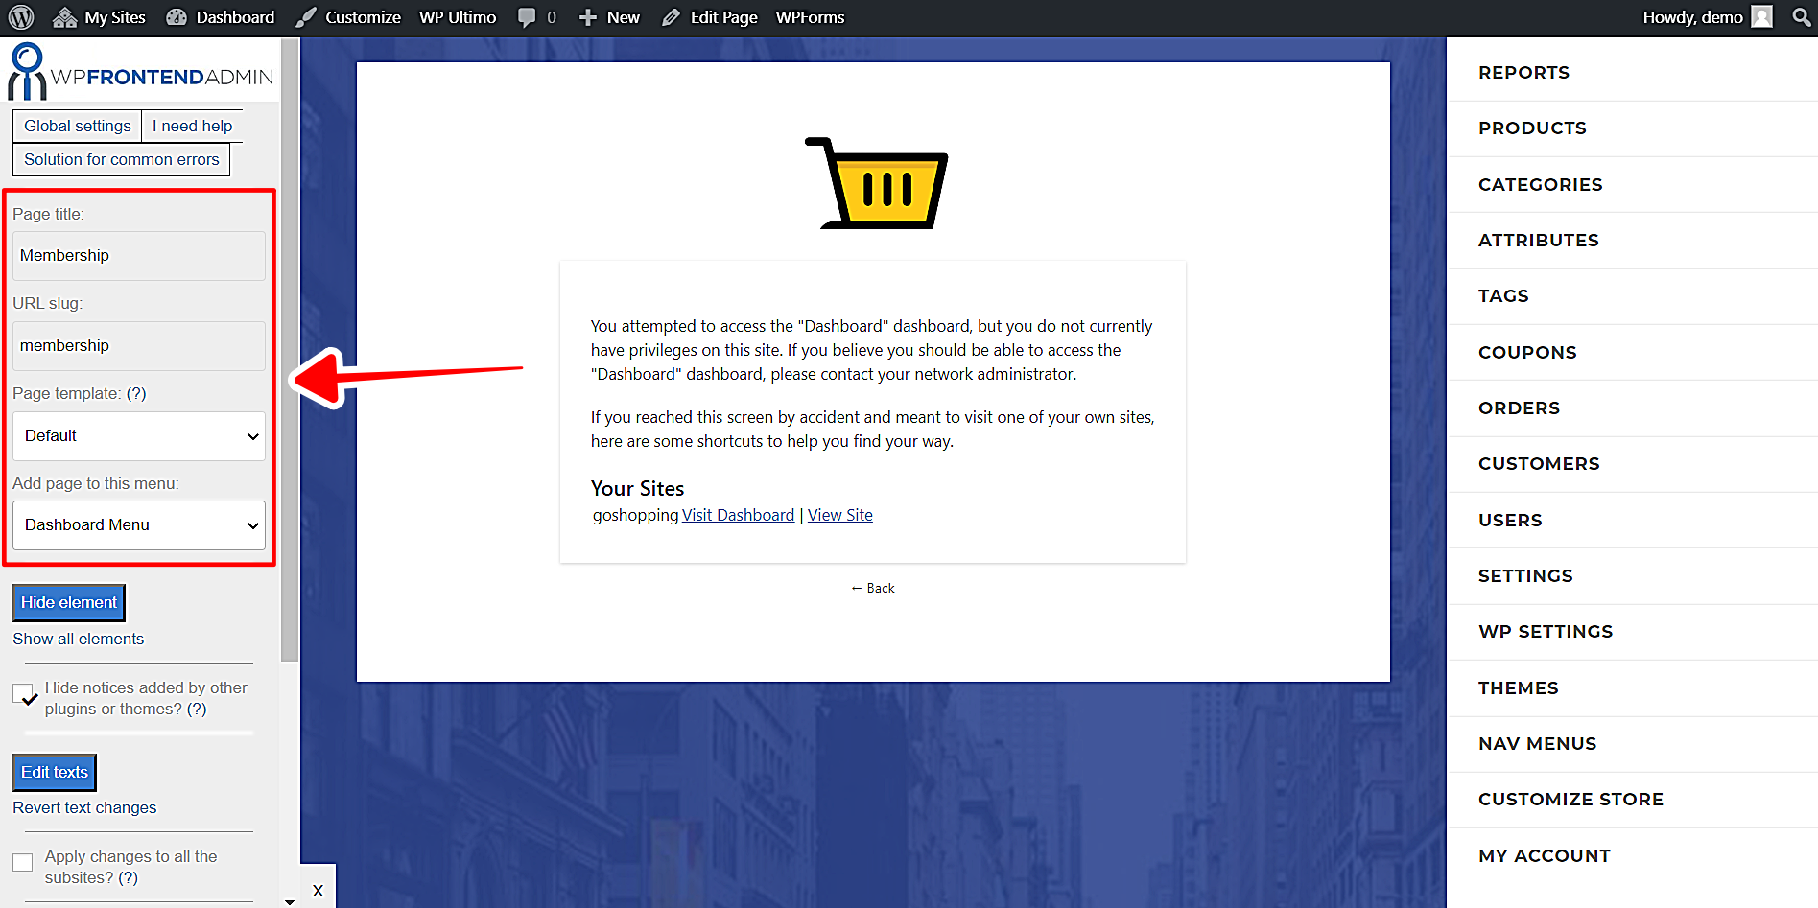Click Show all elements link
The width and height of the screenshot is (1818, 908).
tap(79, 639)
